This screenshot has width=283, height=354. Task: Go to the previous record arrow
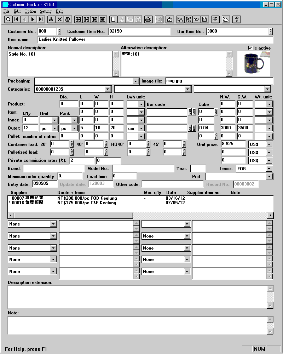click(24, 19)
